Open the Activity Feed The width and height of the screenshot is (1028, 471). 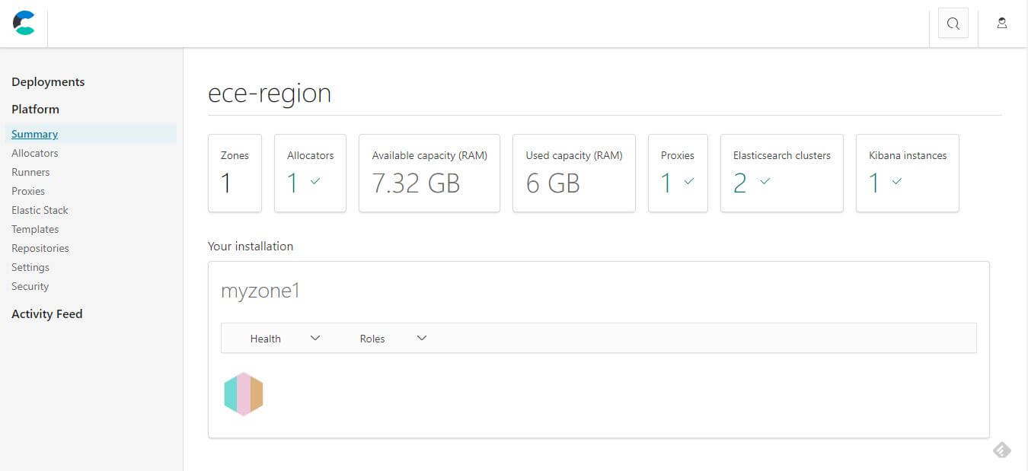coord(47,314)
